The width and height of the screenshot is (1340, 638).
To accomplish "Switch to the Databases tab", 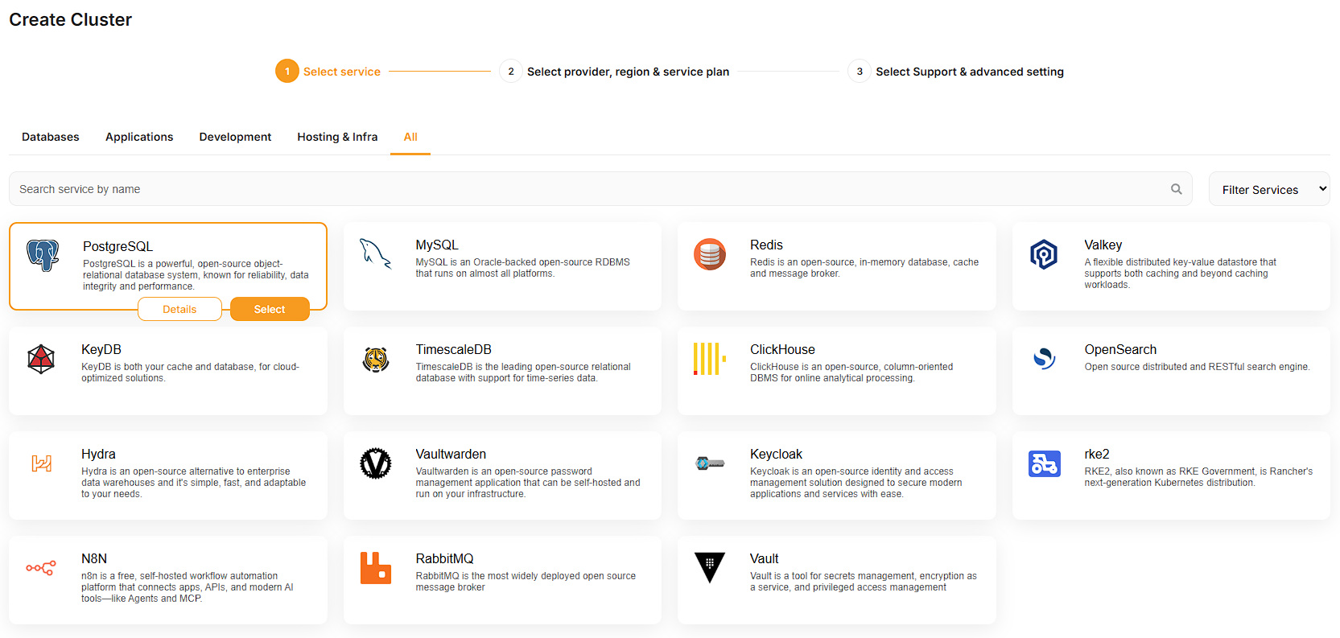I will [51, 137].
